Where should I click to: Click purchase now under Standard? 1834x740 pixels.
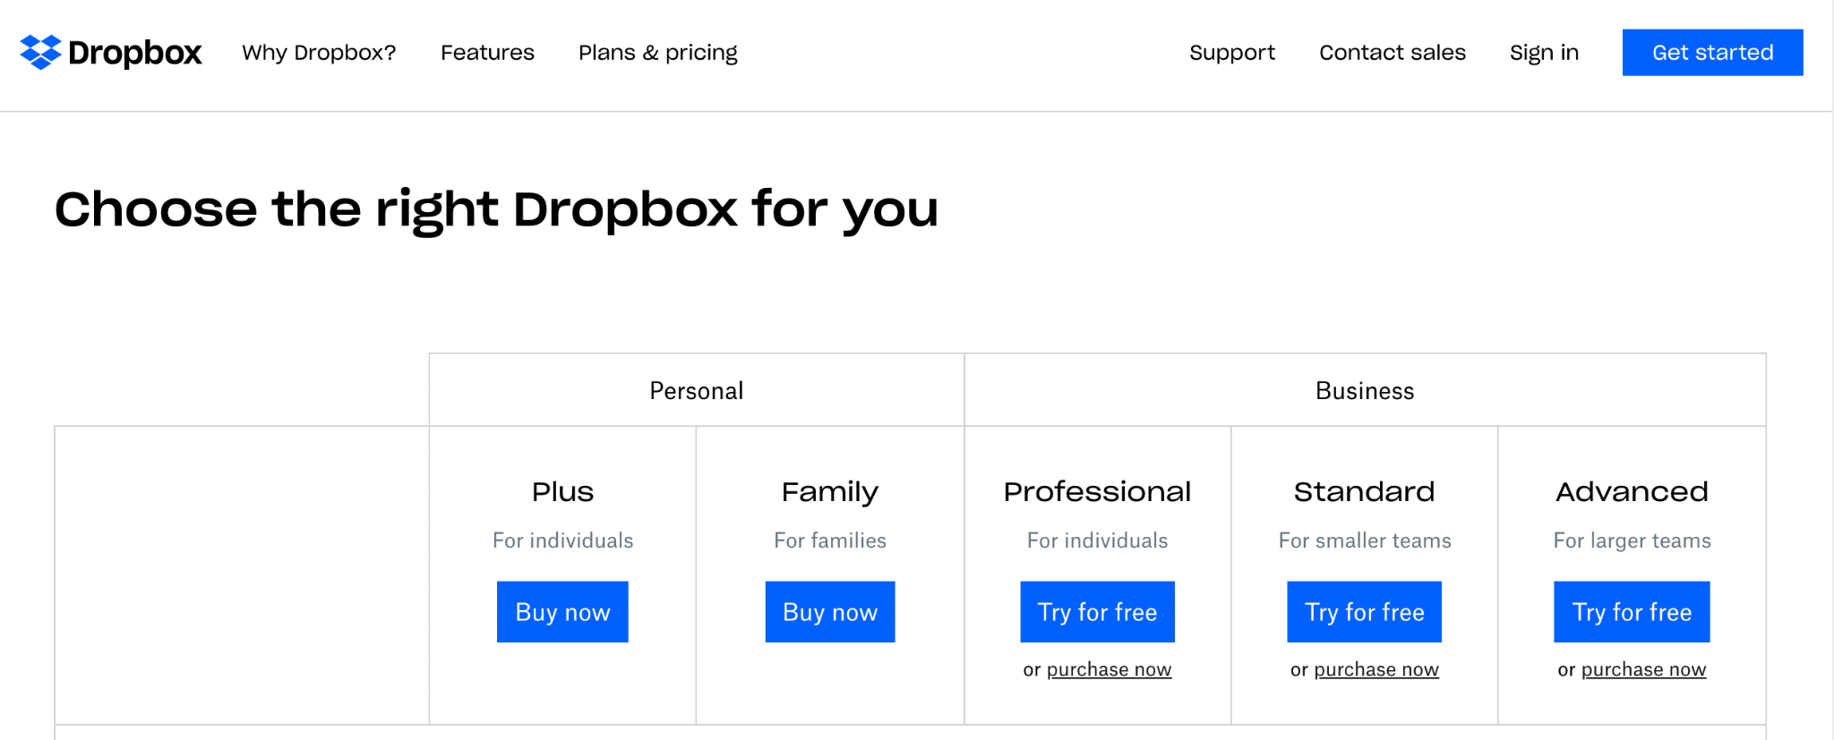1375,669
